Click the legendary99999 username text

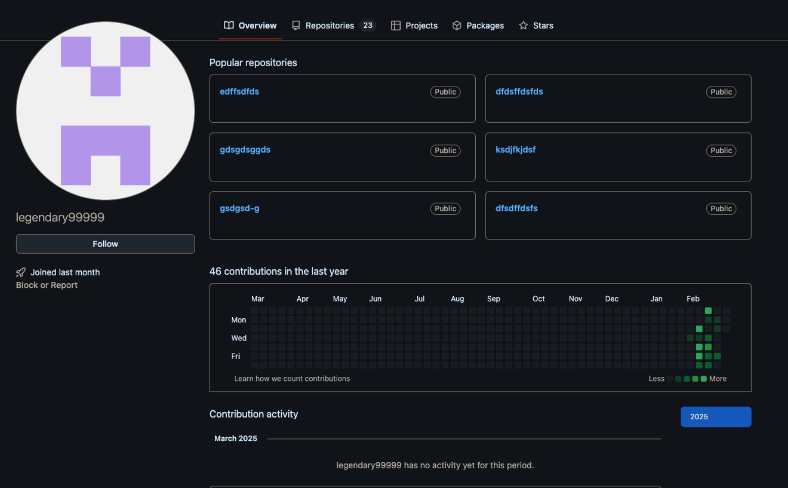[x=60, y=217]
